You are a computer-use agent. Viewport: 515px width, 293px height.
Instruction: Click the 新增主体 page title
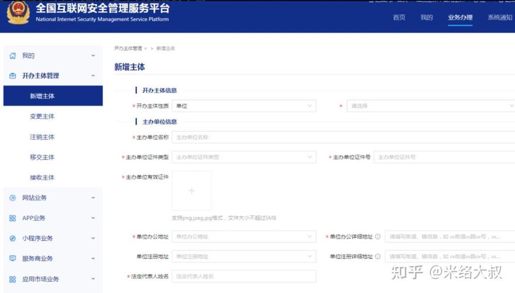pos(129,67)
